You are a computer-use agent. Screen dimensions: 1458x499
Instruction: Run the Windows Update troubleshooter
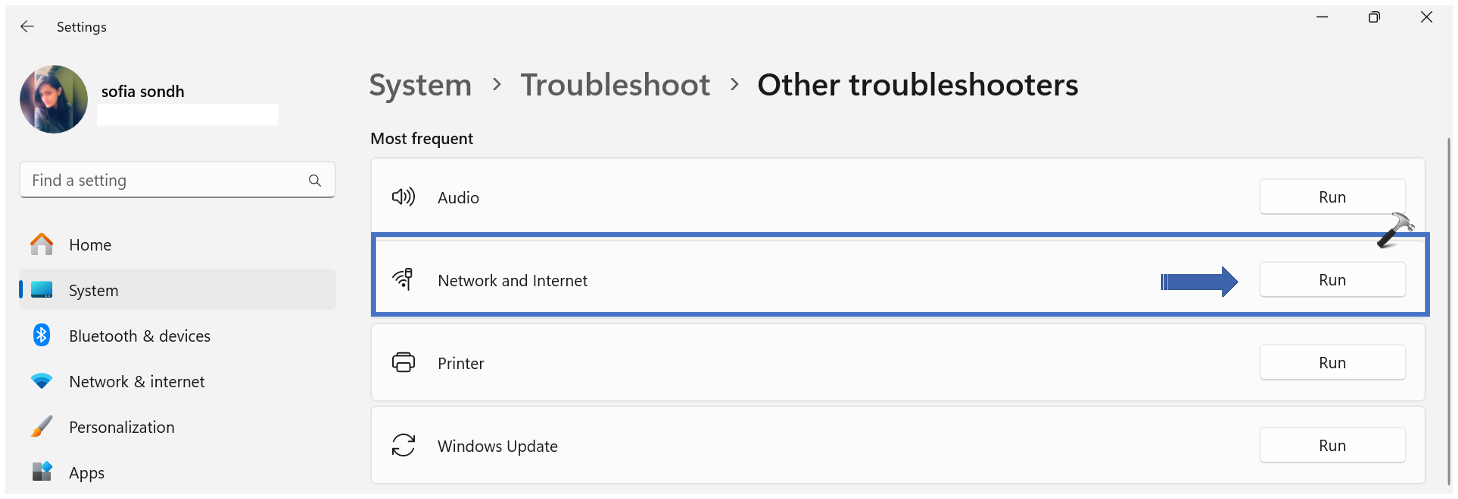click(1332, 445)
